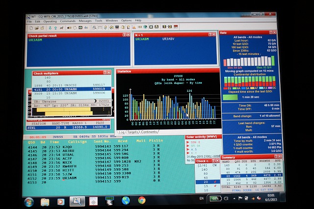Screen dimensions: 314x209
Task: Click the globe toolbar icon
Action: click(x=145, y=27)
